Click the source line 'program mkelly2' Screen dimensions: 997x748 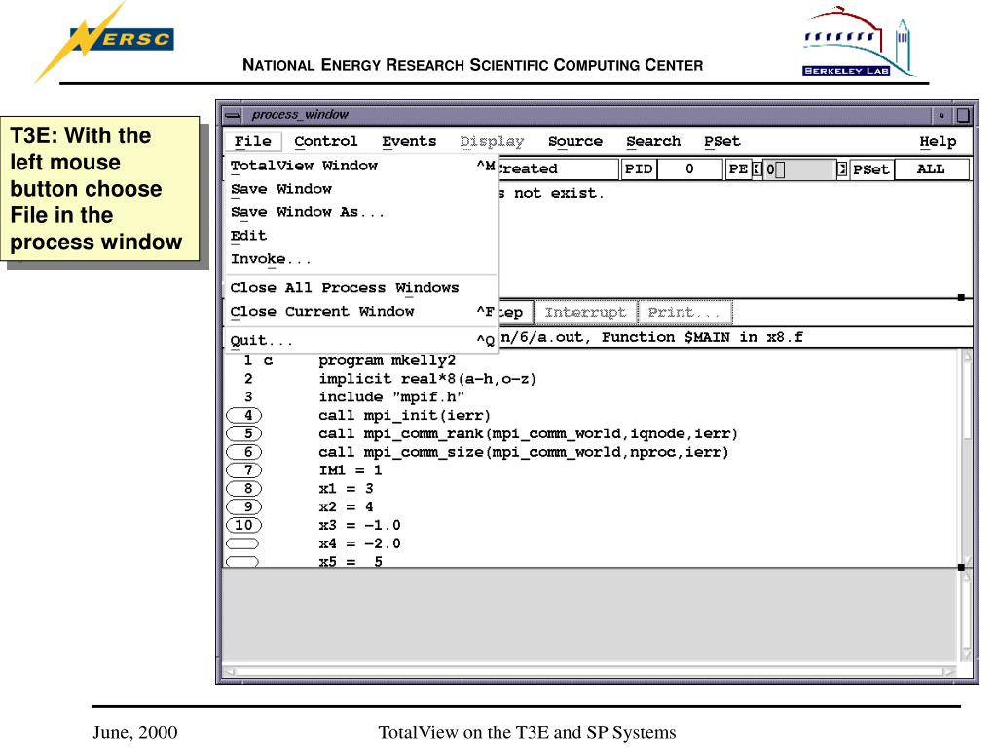pos(387,360)
